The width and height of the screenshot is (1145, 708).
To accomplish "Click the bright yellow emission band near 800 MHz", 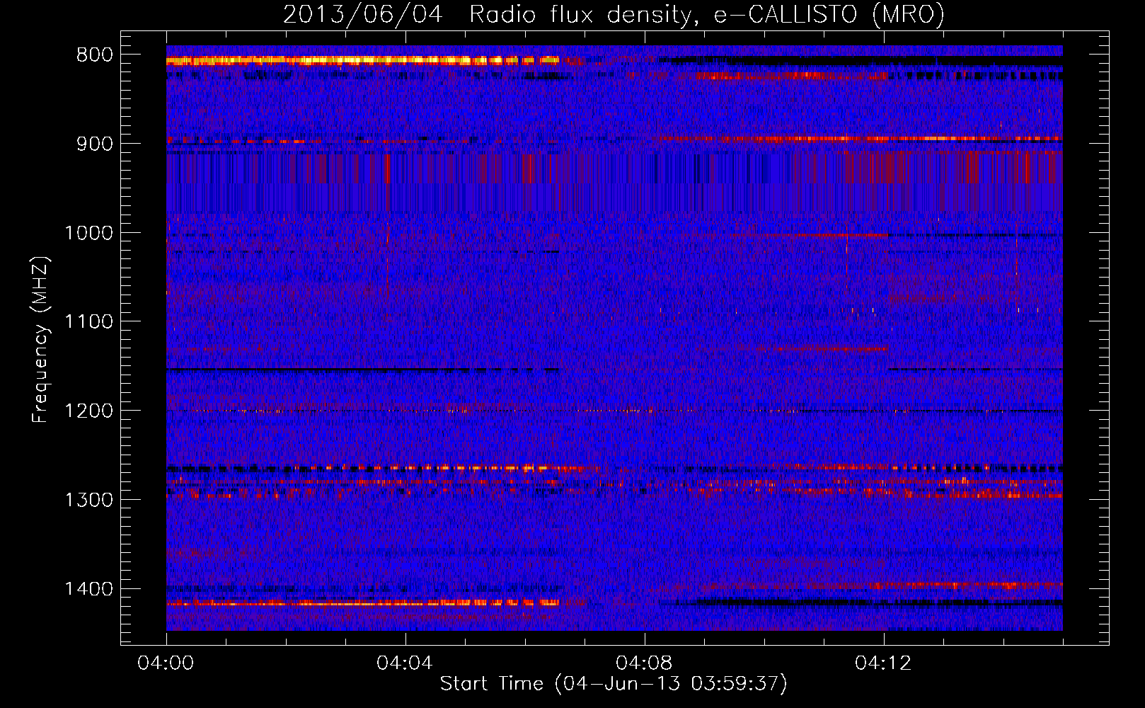I will (x=362, y=61).
